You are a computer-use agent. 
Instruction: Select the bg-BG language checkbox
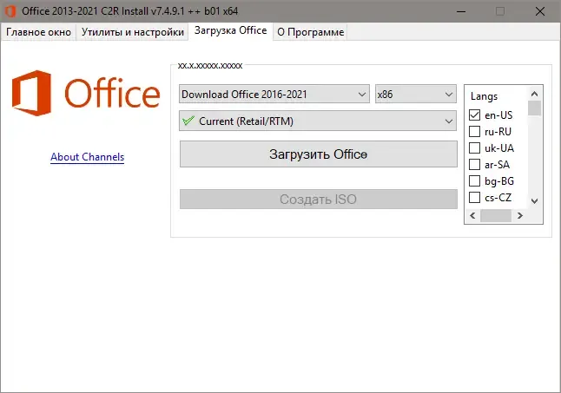[x=474, y=180]
